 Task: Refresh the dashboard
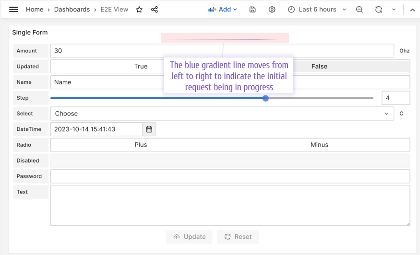379,10
